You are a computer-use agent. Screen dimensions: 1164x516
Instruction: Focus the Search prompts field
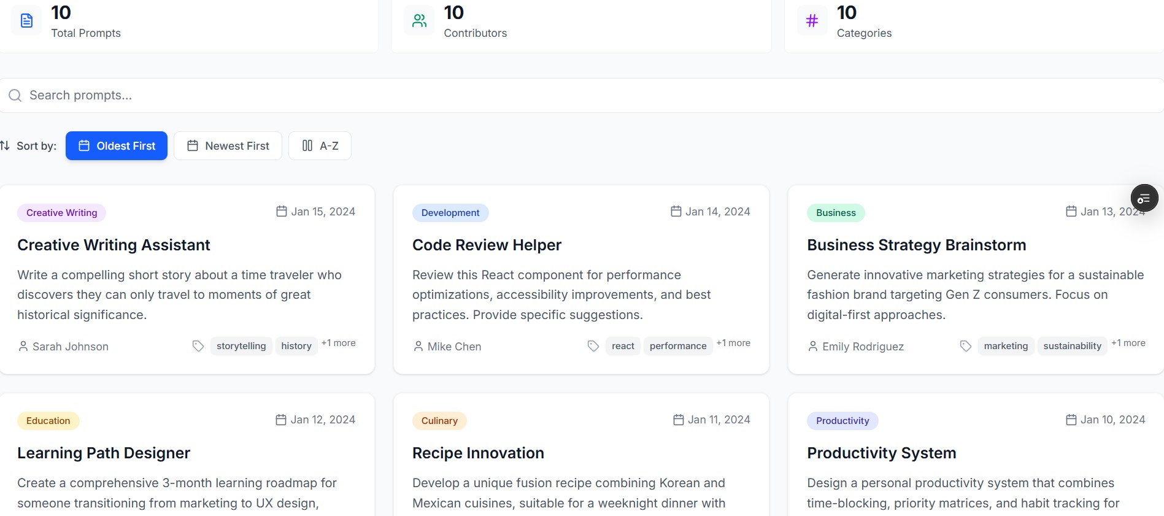coord(582,95)
